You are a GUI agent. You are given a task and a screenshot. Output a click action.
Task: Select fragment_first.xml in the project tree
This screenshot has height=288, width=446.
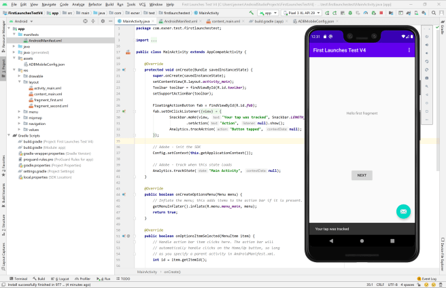tap(48, 100)
